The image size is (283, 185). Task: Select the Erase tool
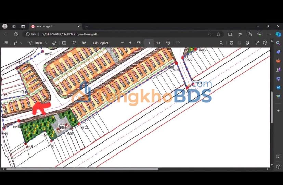(54, 43)
